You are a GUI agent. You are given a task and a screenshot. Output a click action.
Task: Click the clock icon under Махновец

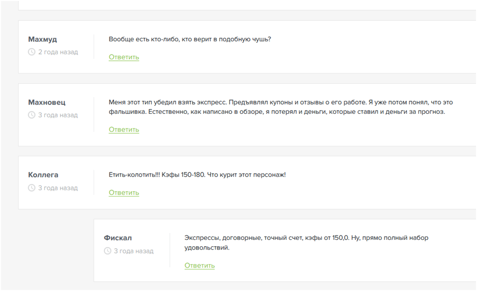[32, 115]
